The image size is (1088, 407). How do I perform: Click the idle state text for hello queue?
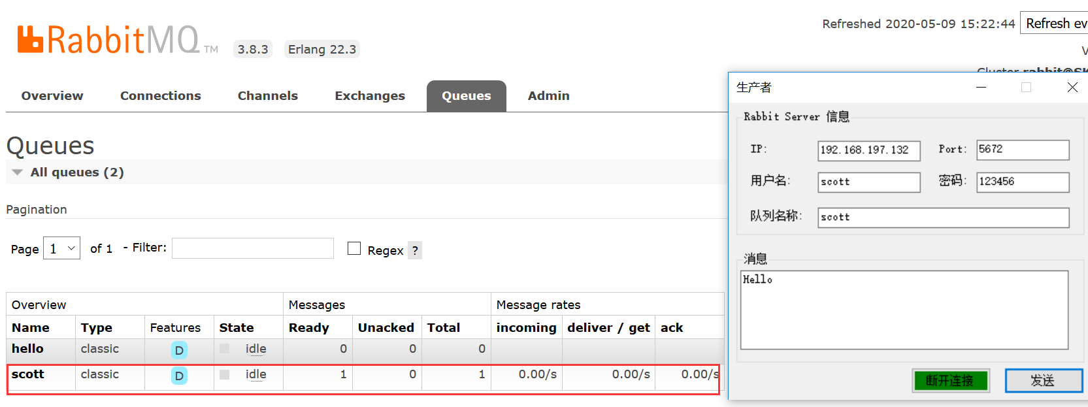tap(256, 349)
